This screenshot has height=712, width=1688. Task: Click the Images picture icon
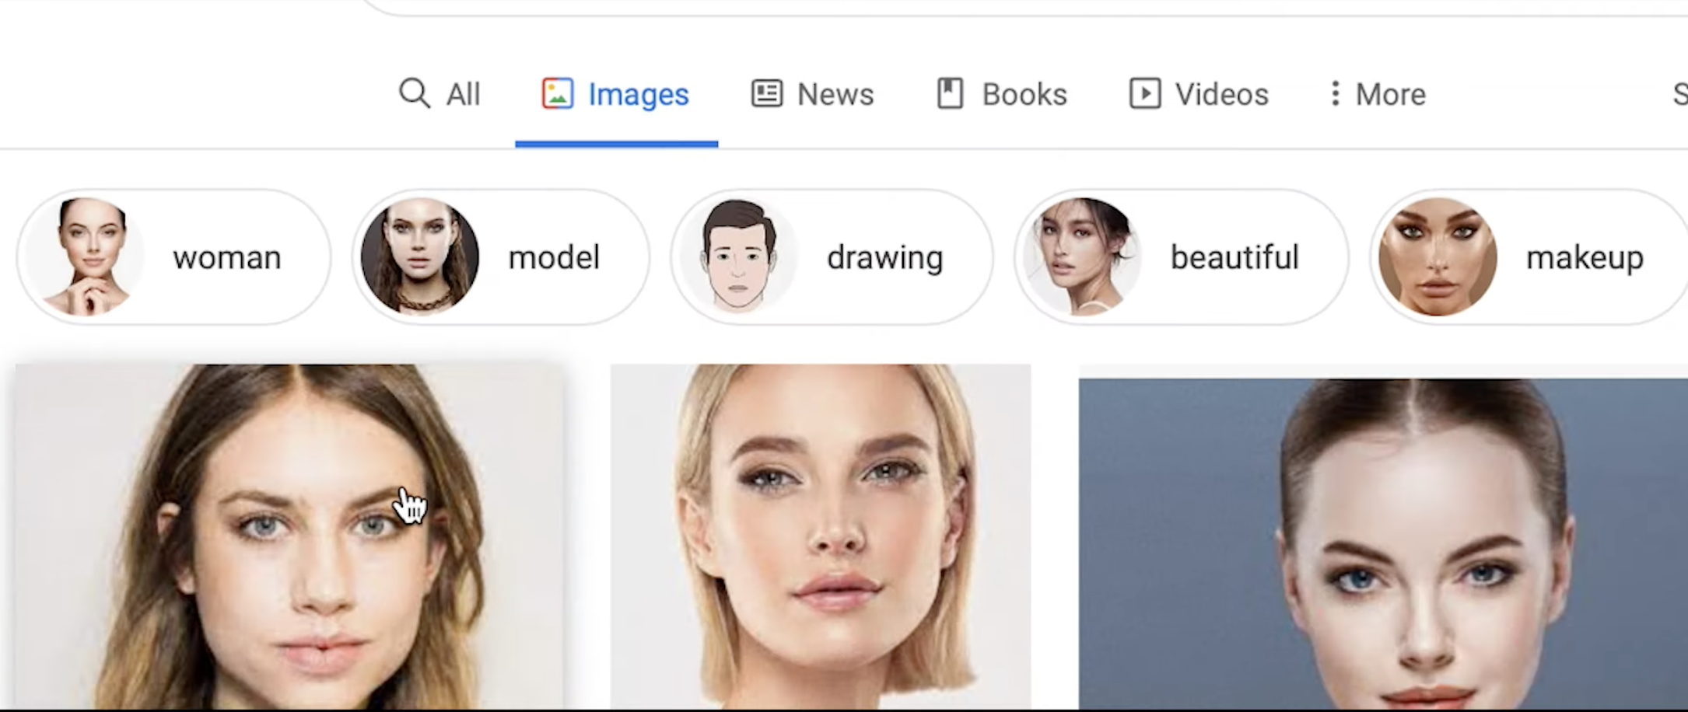[558, 93]
